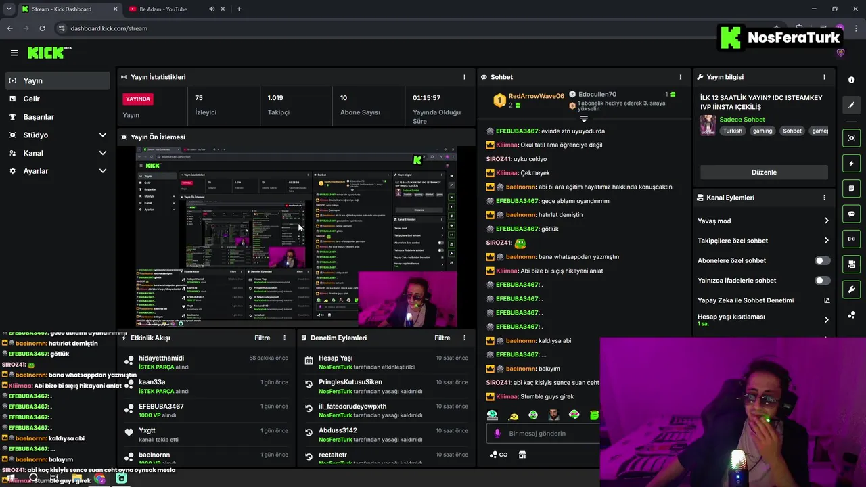Open Takipçilere özel sohbet options arrow
The image size is (866, 487).
826,240
